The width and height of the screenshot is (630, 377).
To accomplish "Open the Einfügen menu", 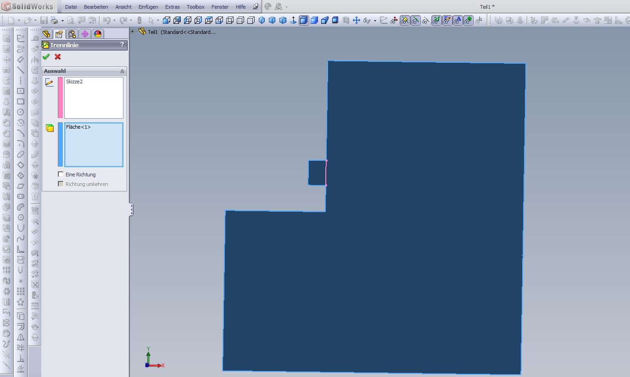I will click(x=148, y=7).
